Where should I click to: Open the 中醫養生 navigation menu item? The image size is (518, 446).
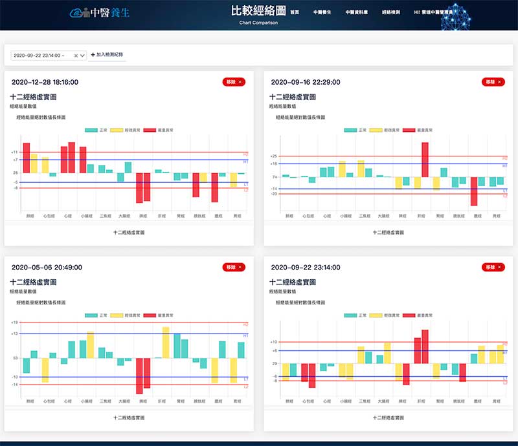[322, 12]
